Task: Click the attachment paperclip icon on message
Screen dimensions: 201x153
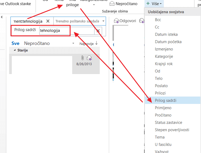Action: coord(82,58)
